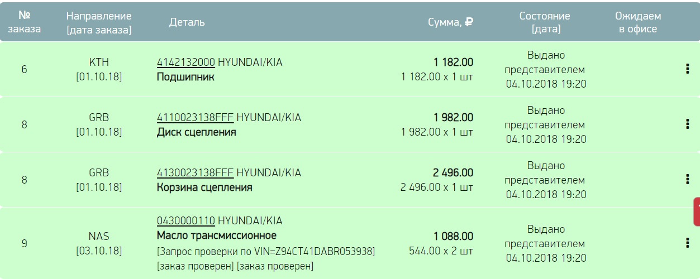The height and width of the screenshot is (279, 700).
Task: Open the three-dot menu for the Корзина сцепления row
Action: click(x=687, y=179)
